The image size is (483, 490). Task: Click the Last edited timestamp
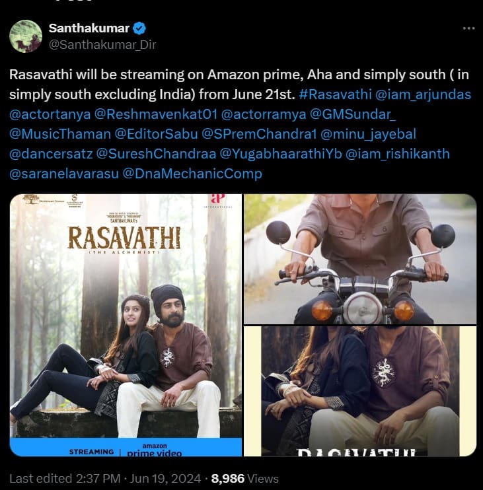[105, 479]
